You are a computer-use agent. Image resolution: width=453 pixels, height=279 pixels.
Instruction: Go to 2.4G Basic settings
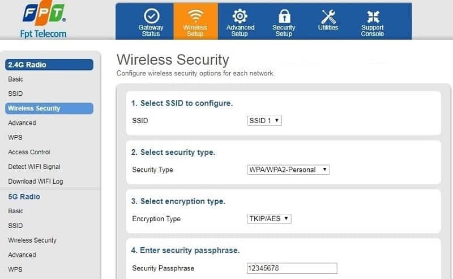16,79
